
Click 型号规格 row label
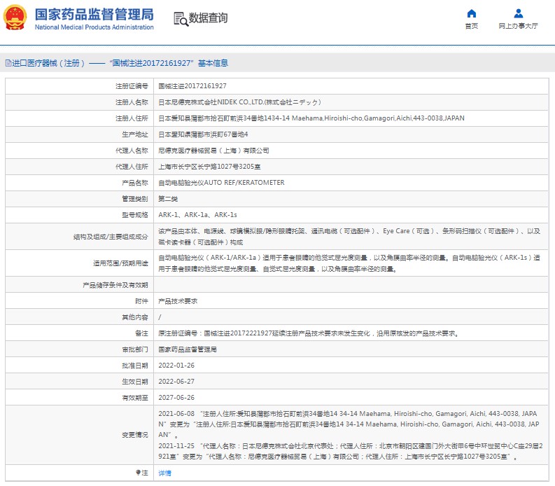135,215
